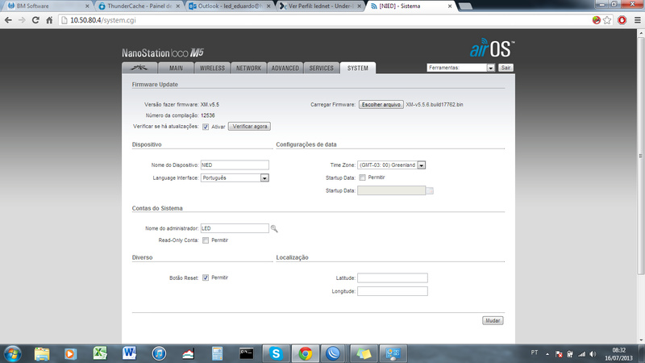Image resolution: width=645 pixels, height=363 pixels.
Task: Open Calculator from taskbar
Action: tap(217, 353)
